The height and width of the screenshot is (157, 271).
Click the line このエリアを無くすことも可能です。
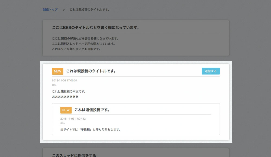pos(76,49)
